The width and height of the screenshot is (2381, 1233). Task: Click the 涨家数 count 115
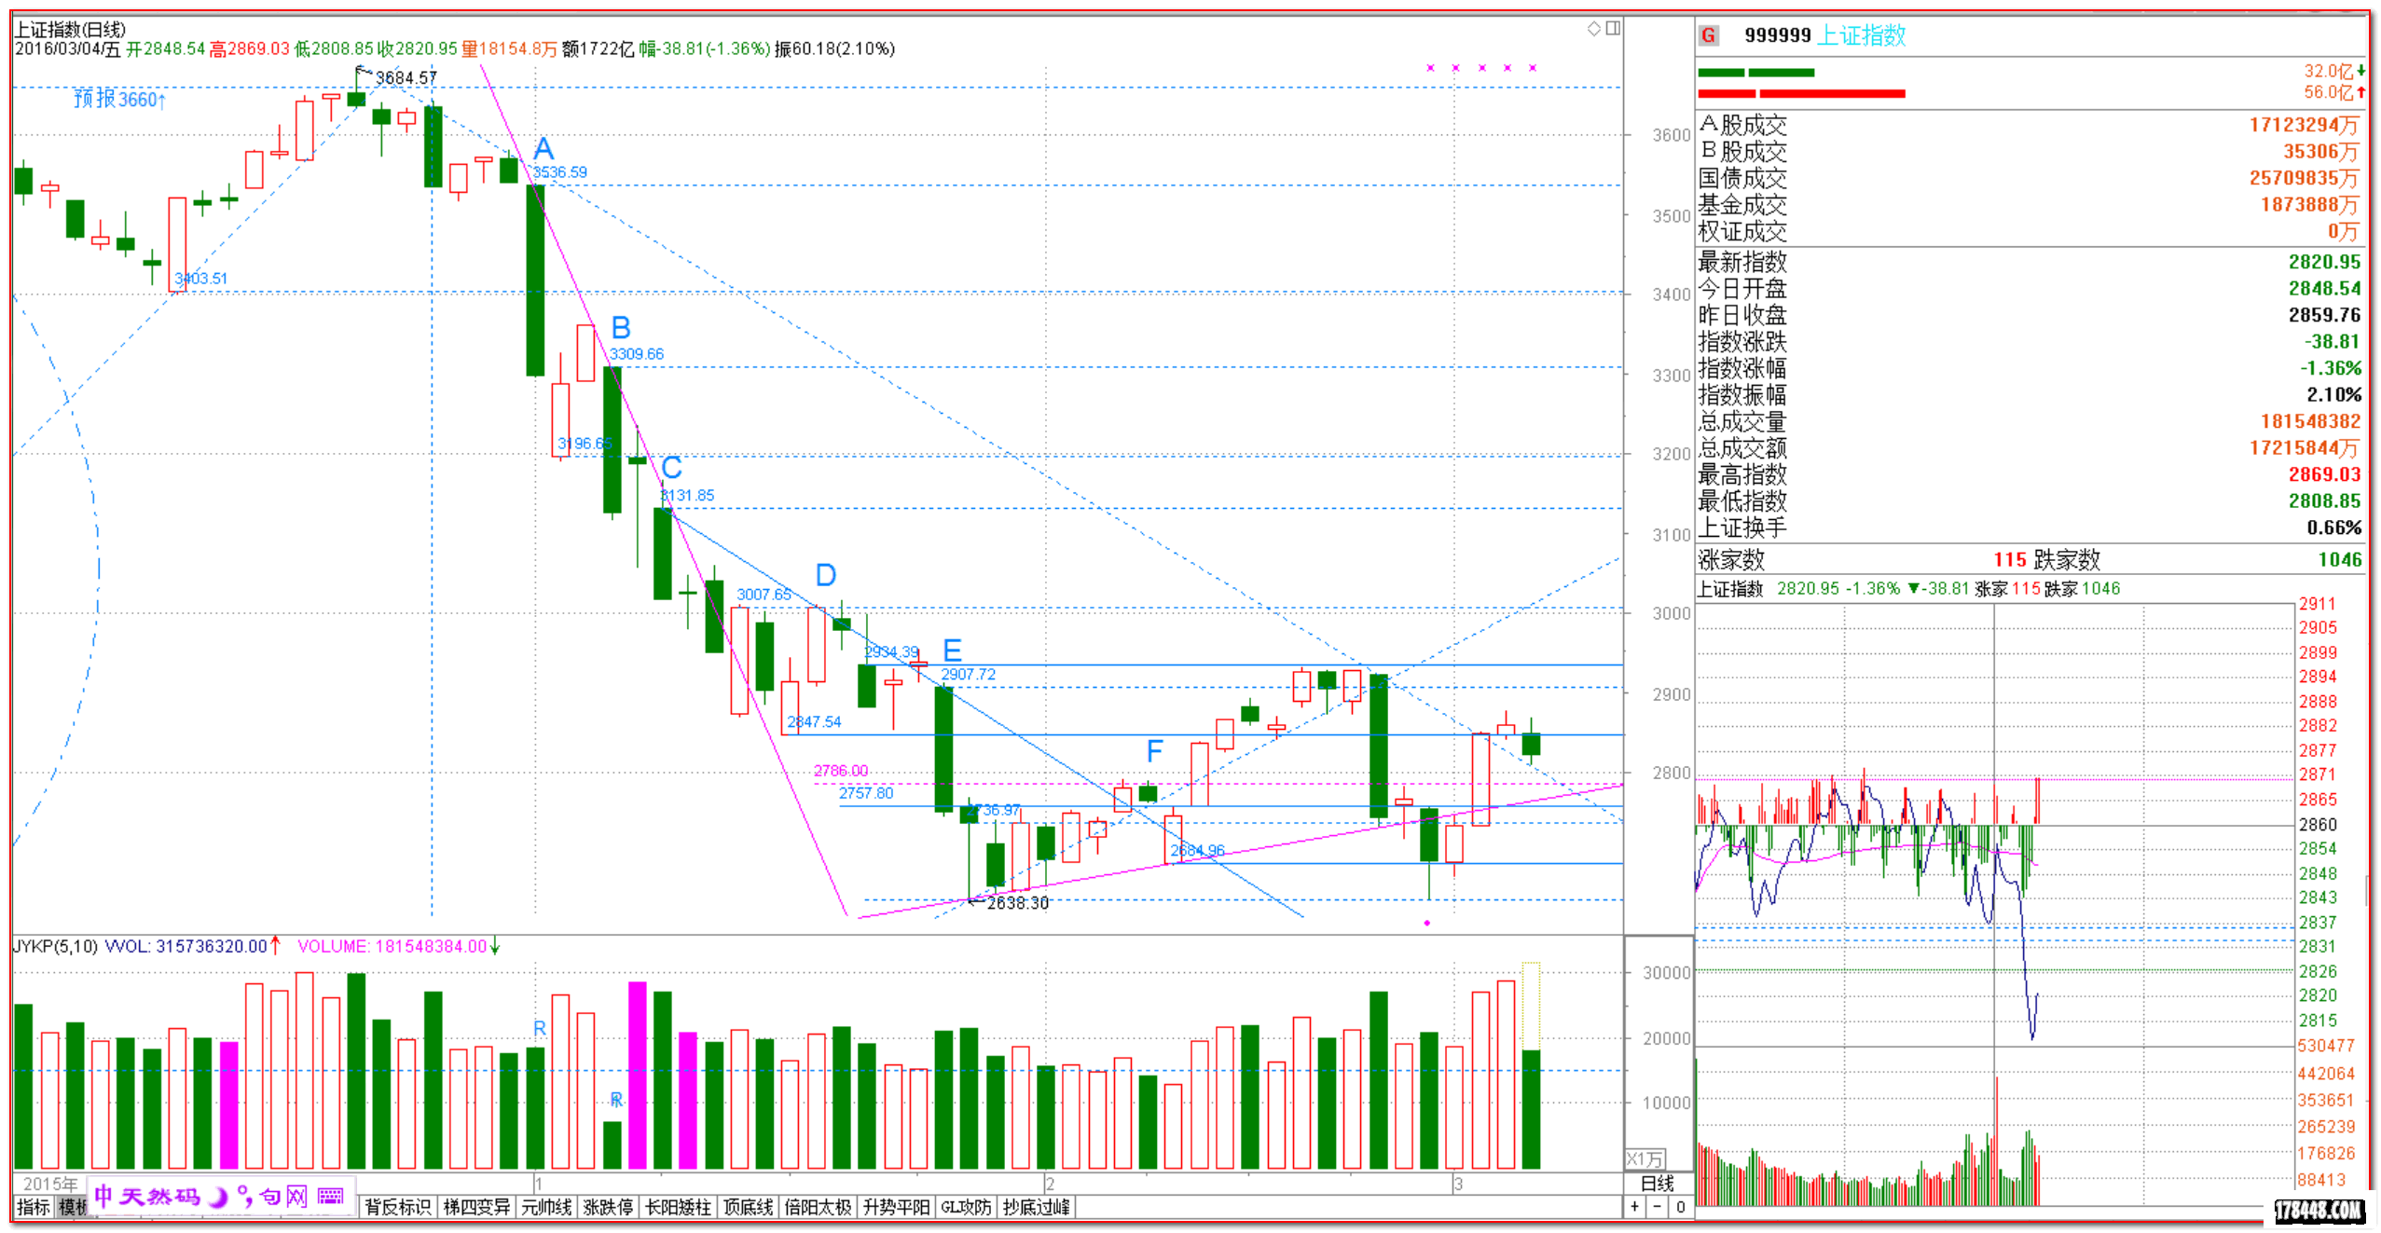point(2010,559)
